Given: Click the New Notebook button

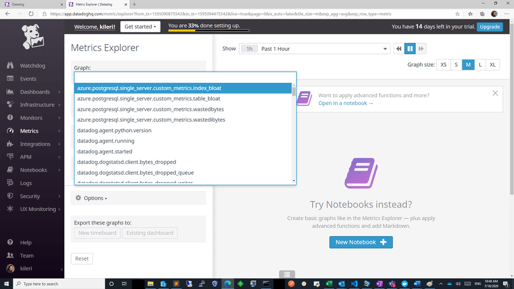Looking at the screenshot, I should [x=361, y=242].
